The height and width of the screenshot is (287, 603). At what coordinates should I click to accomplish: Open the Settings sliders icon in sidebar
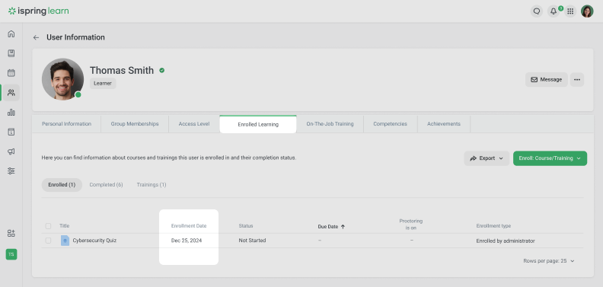point(11,171)
